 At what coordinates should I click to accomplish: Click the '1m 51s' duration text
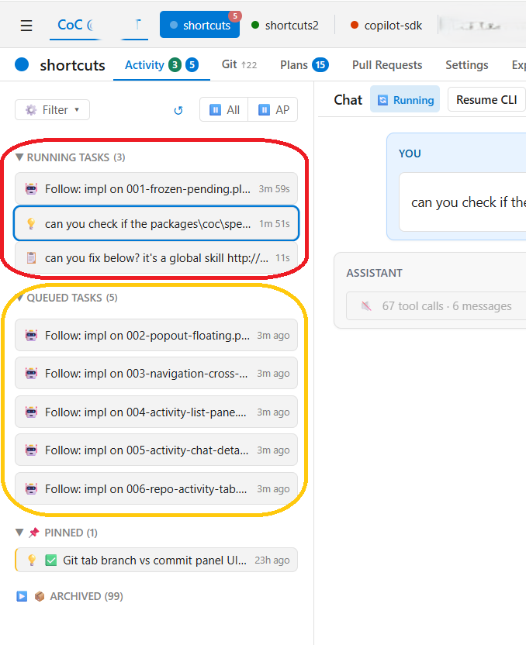(274, 223)
